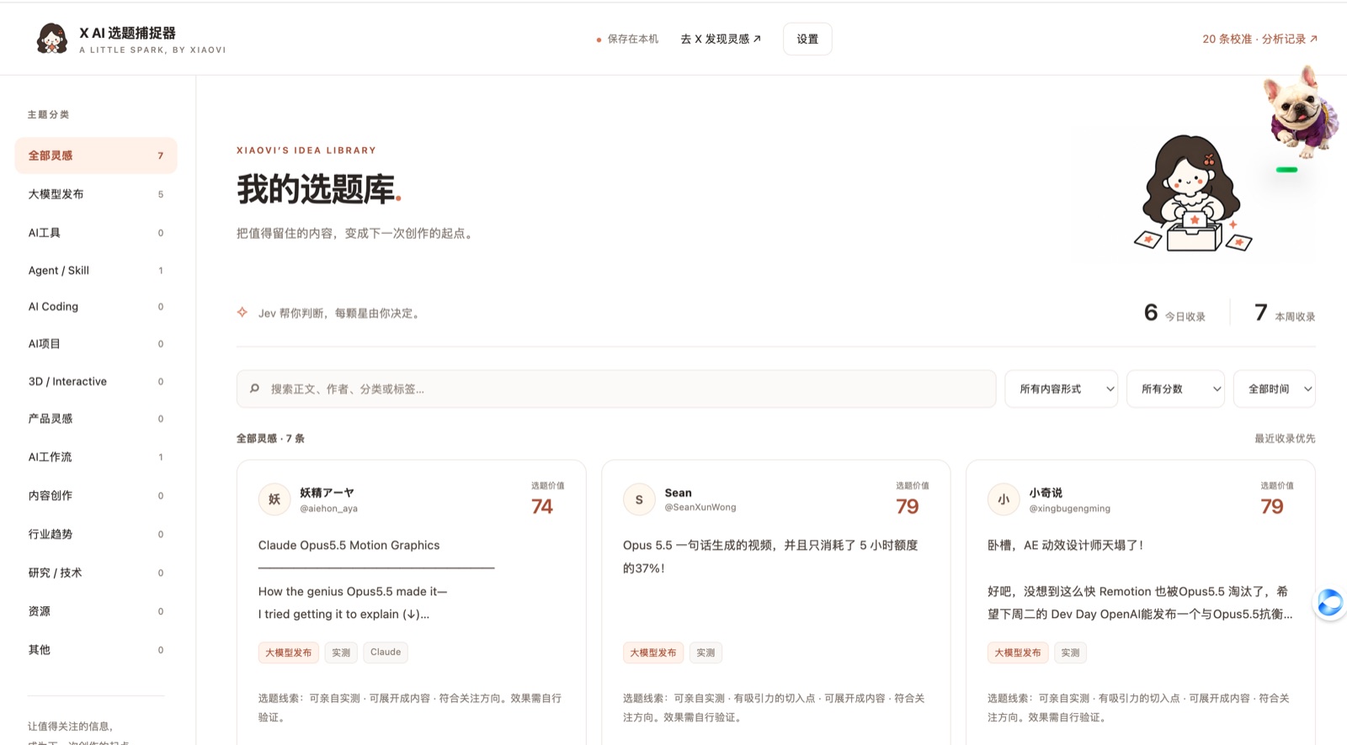Image resolution: width=1347 pixels, height=745 pixels.
Task: Click the sparkle icon beside Jev 帮你判断
Action: pos(242,313)
